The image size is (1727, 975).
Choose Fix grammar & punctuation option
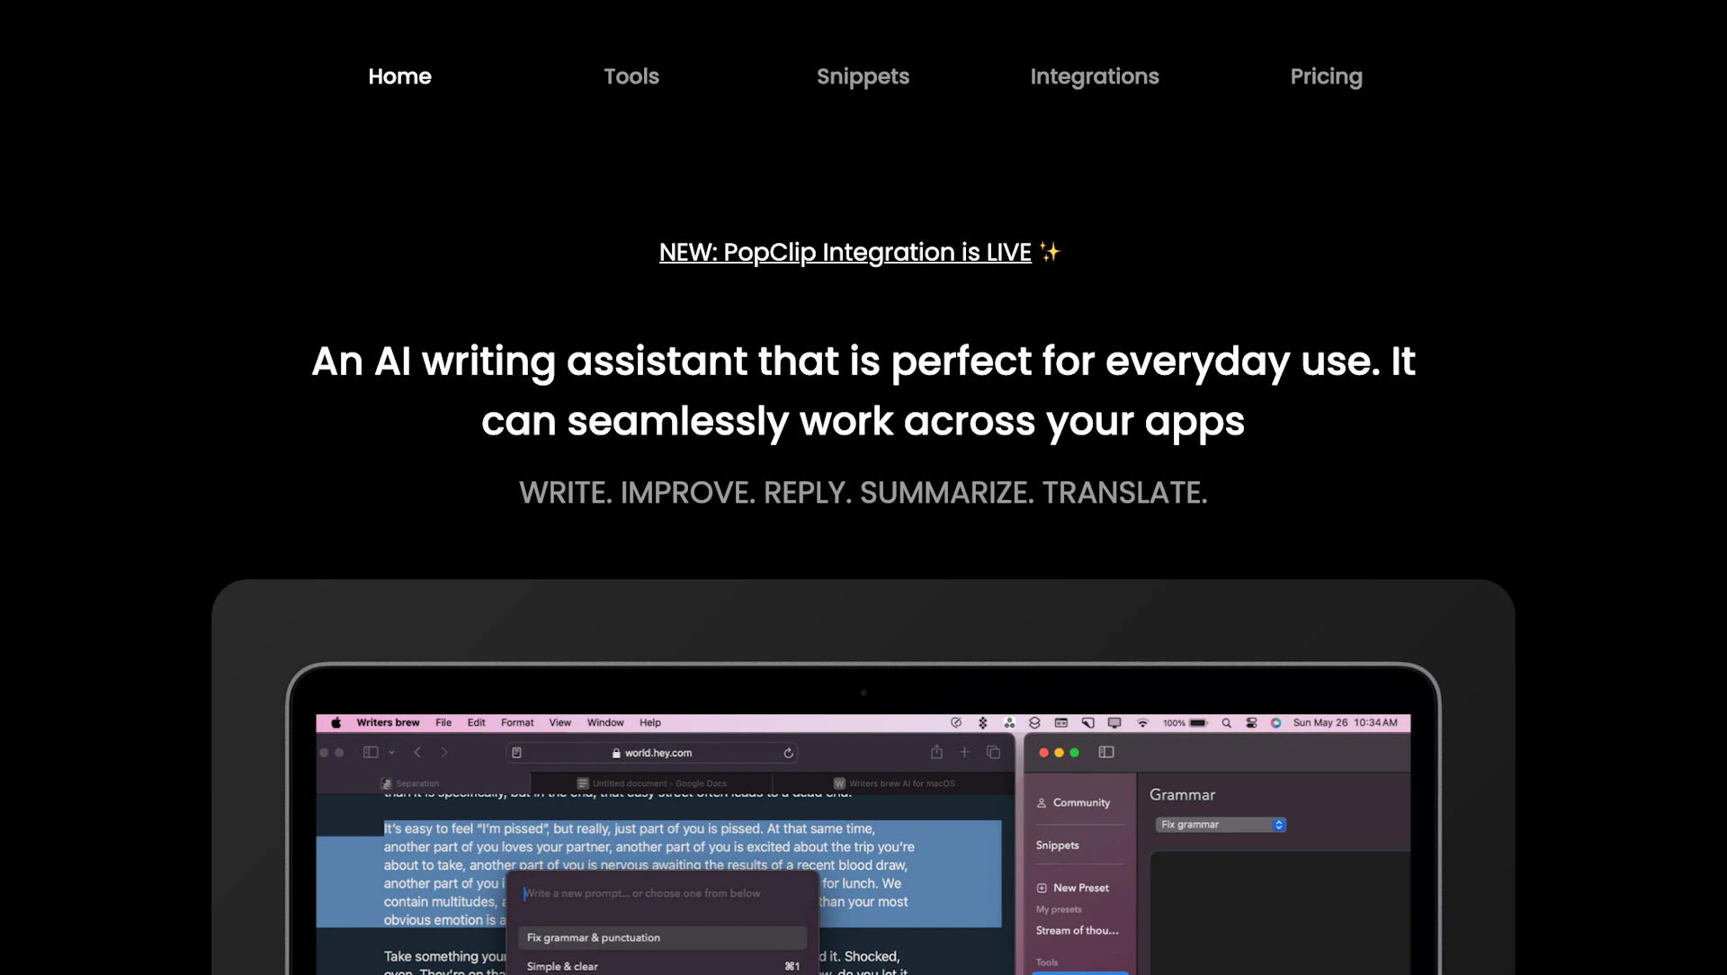[663, 937]
